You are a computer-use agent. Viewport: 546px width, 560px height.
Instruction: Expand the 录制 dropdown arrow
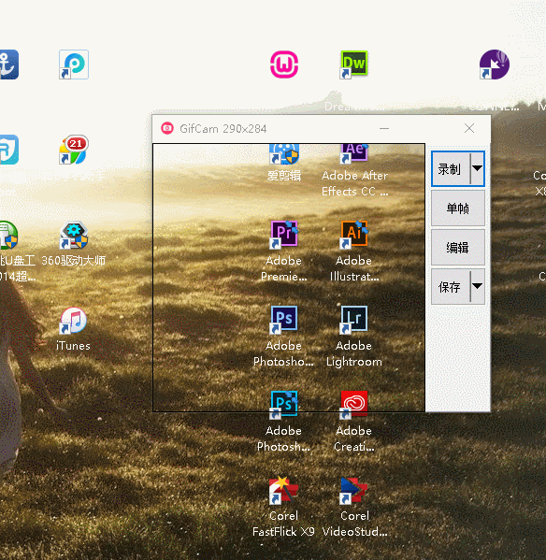[x=478, y=168]
